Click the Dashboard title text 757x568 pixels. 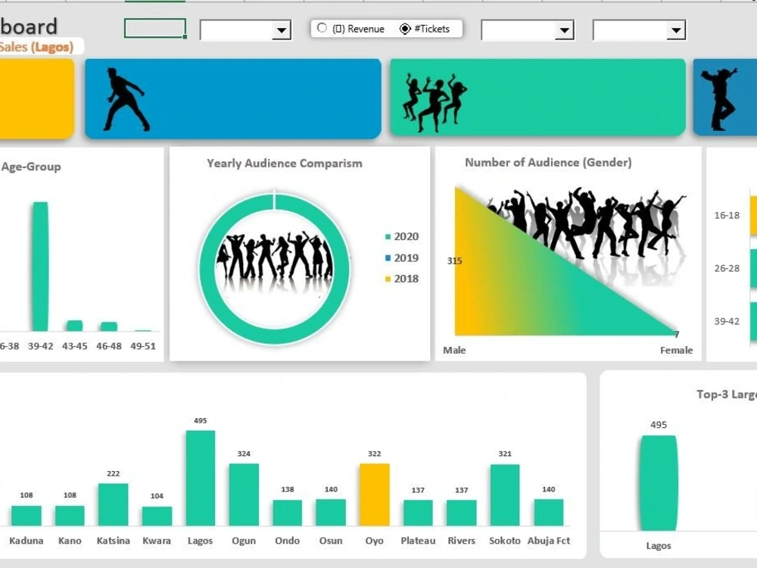point(29,25)
